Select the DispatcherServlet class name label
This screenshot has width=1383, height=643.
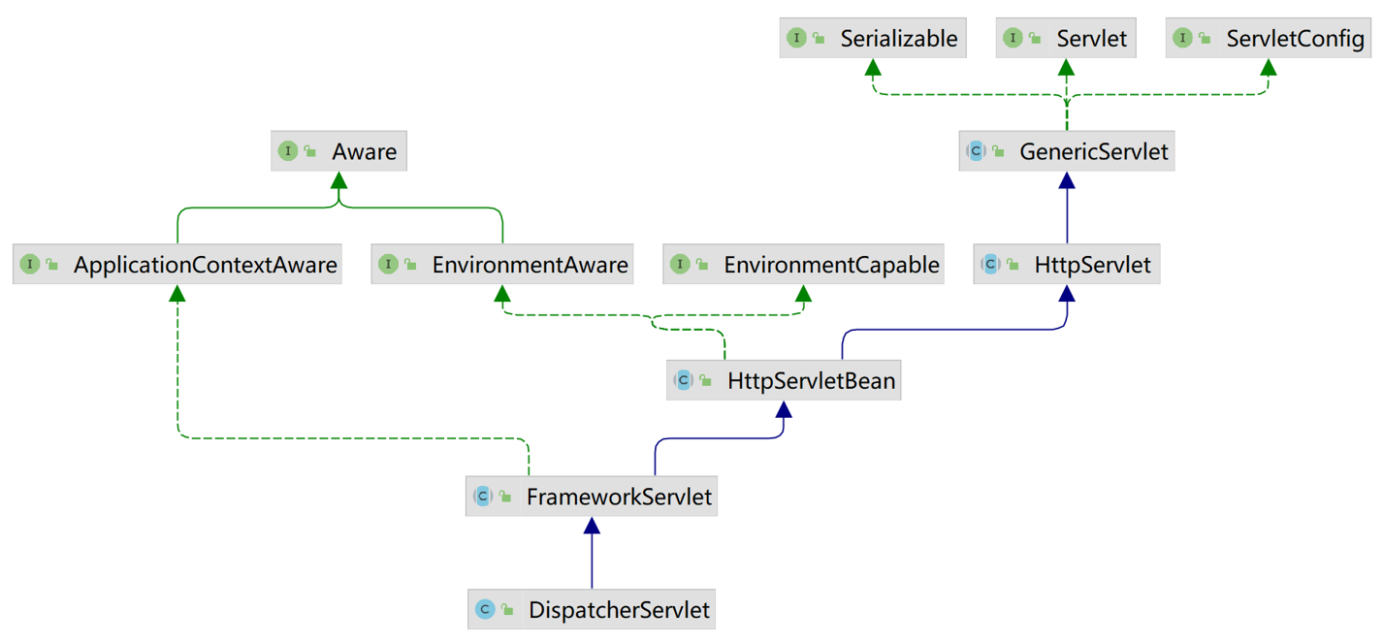pyautogui.click(x=619, y=610)
